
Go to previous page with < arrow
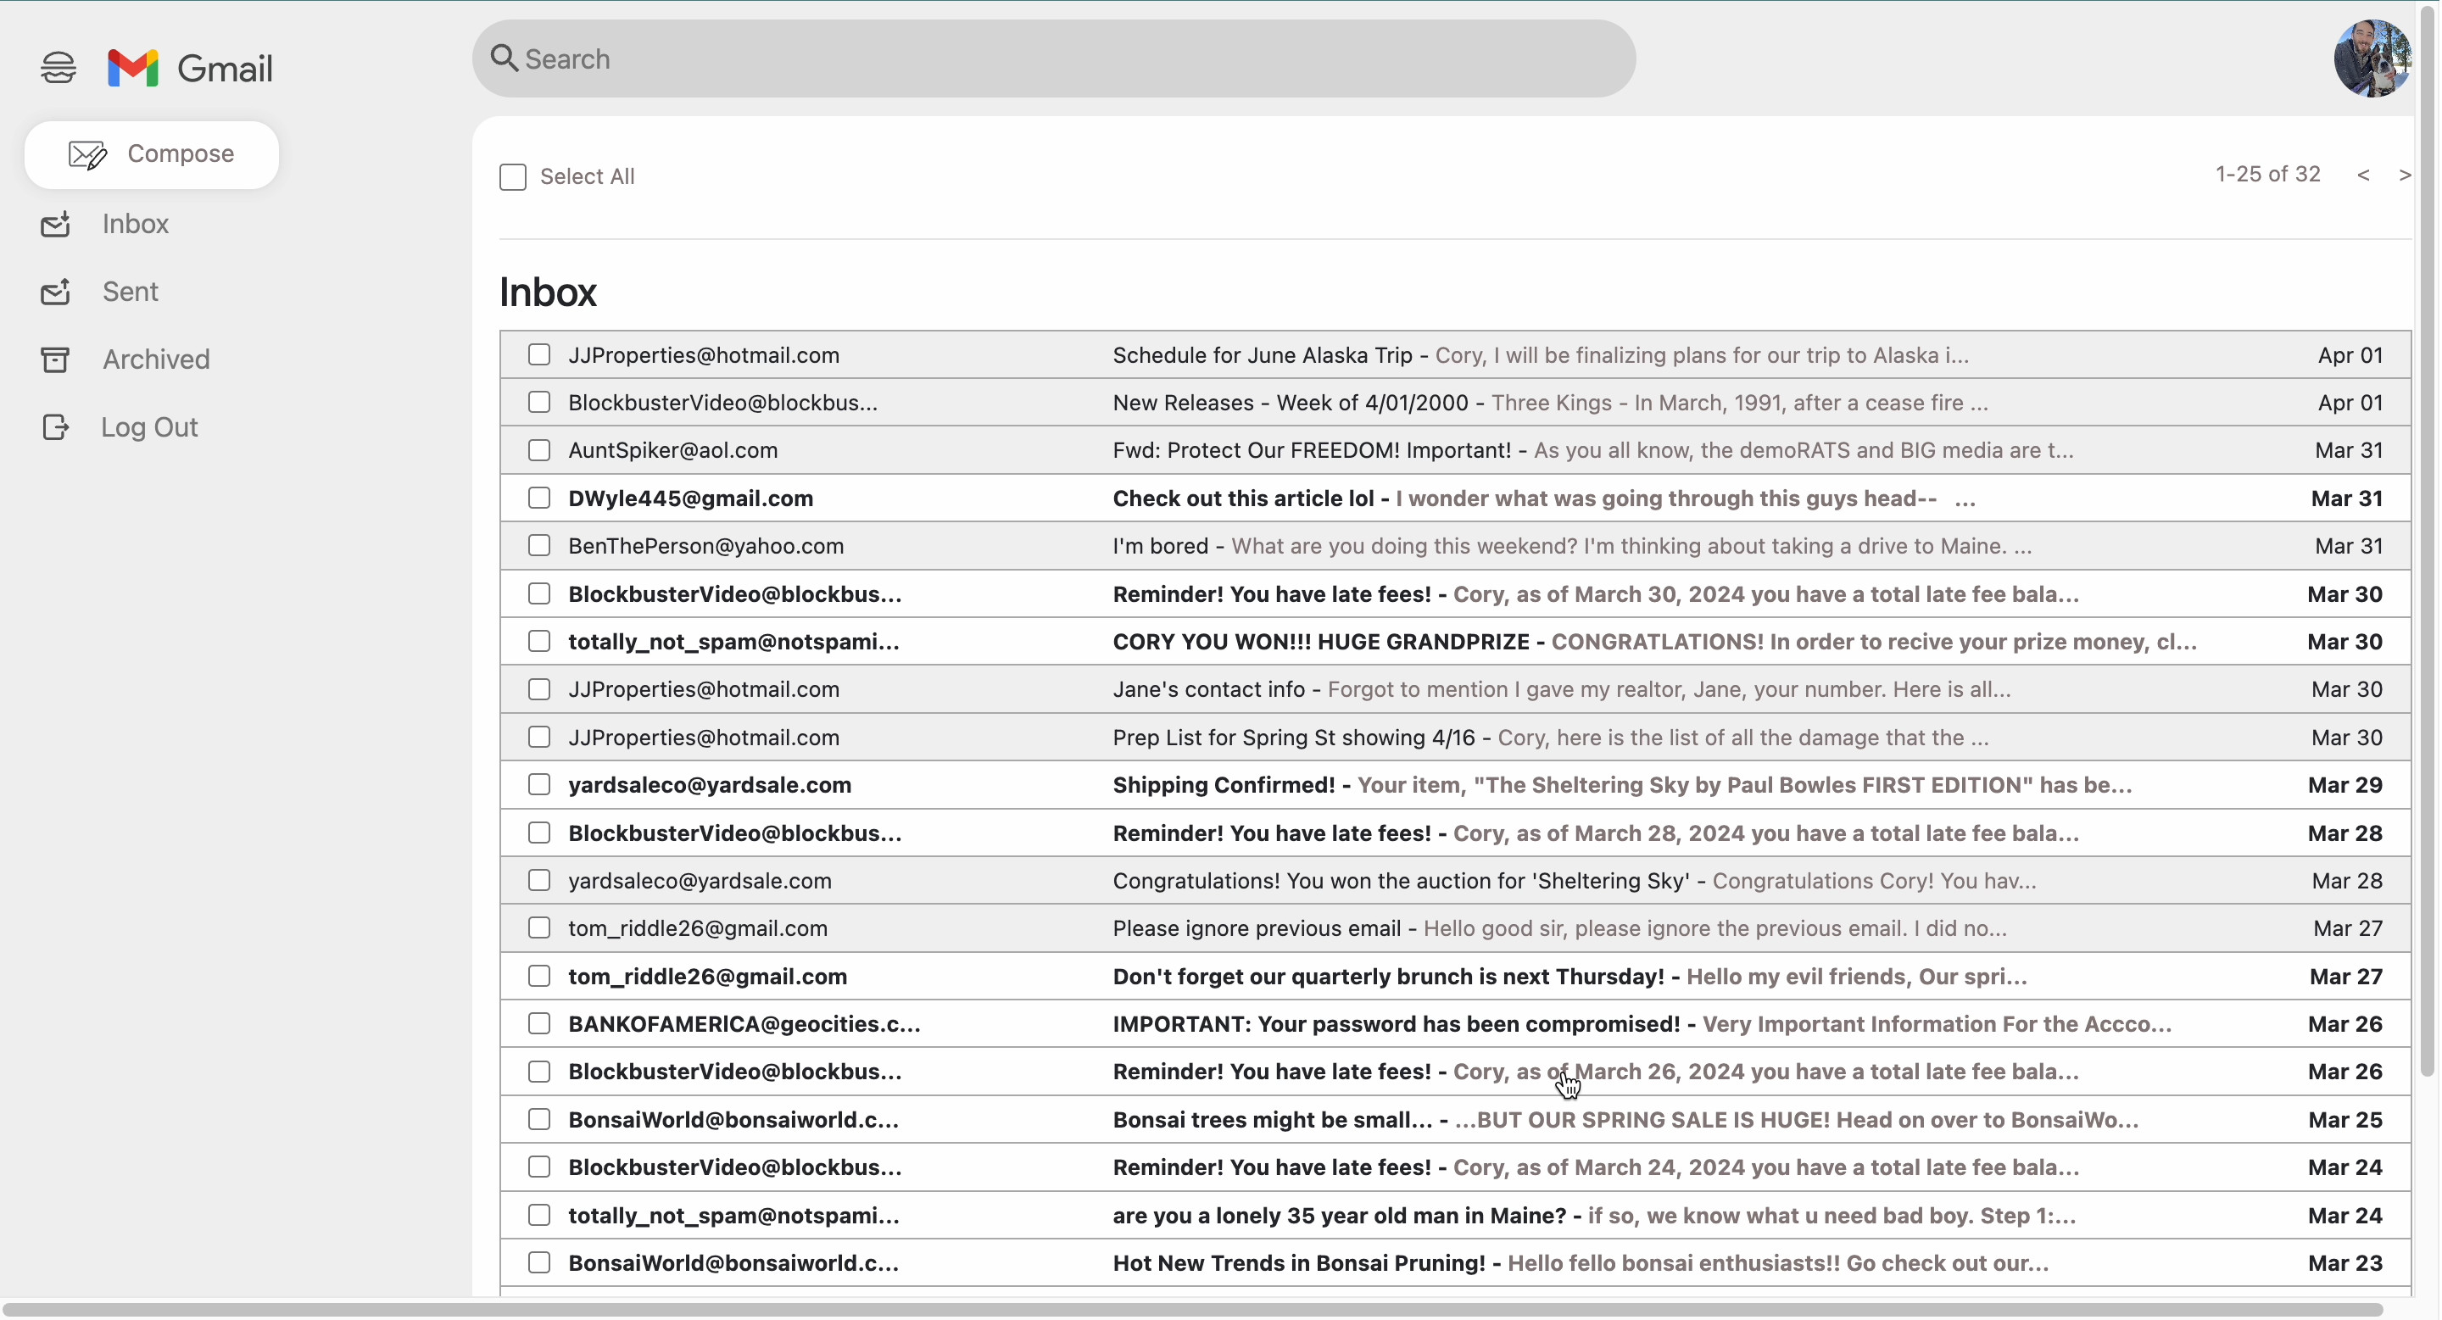(2363, 175)
